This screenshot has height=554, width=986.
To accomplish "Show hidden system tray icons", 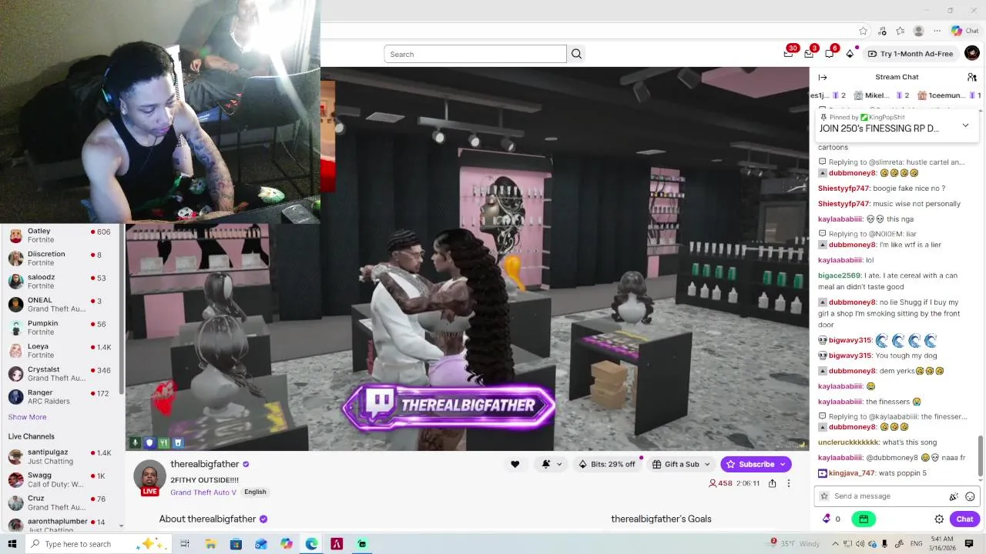I will click(x=836, y=544).
